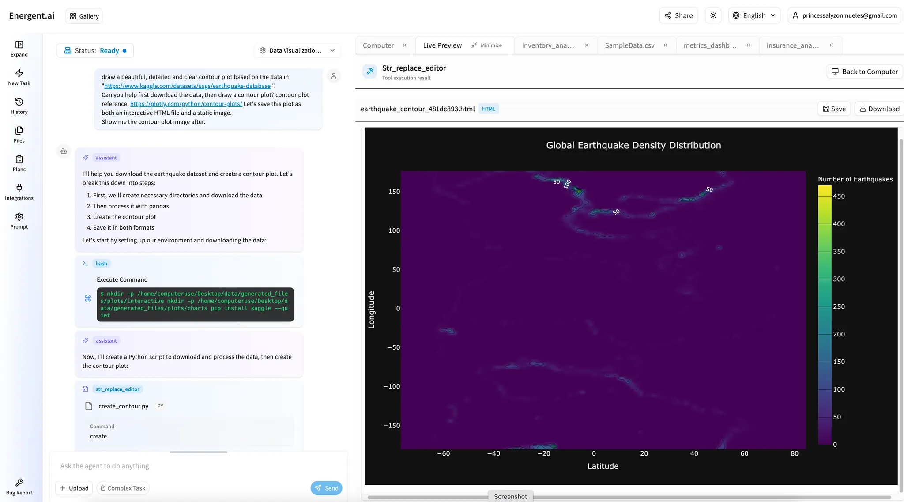Open the Gallery
This screenshot has width=904, height=502.
click(84, 16)
